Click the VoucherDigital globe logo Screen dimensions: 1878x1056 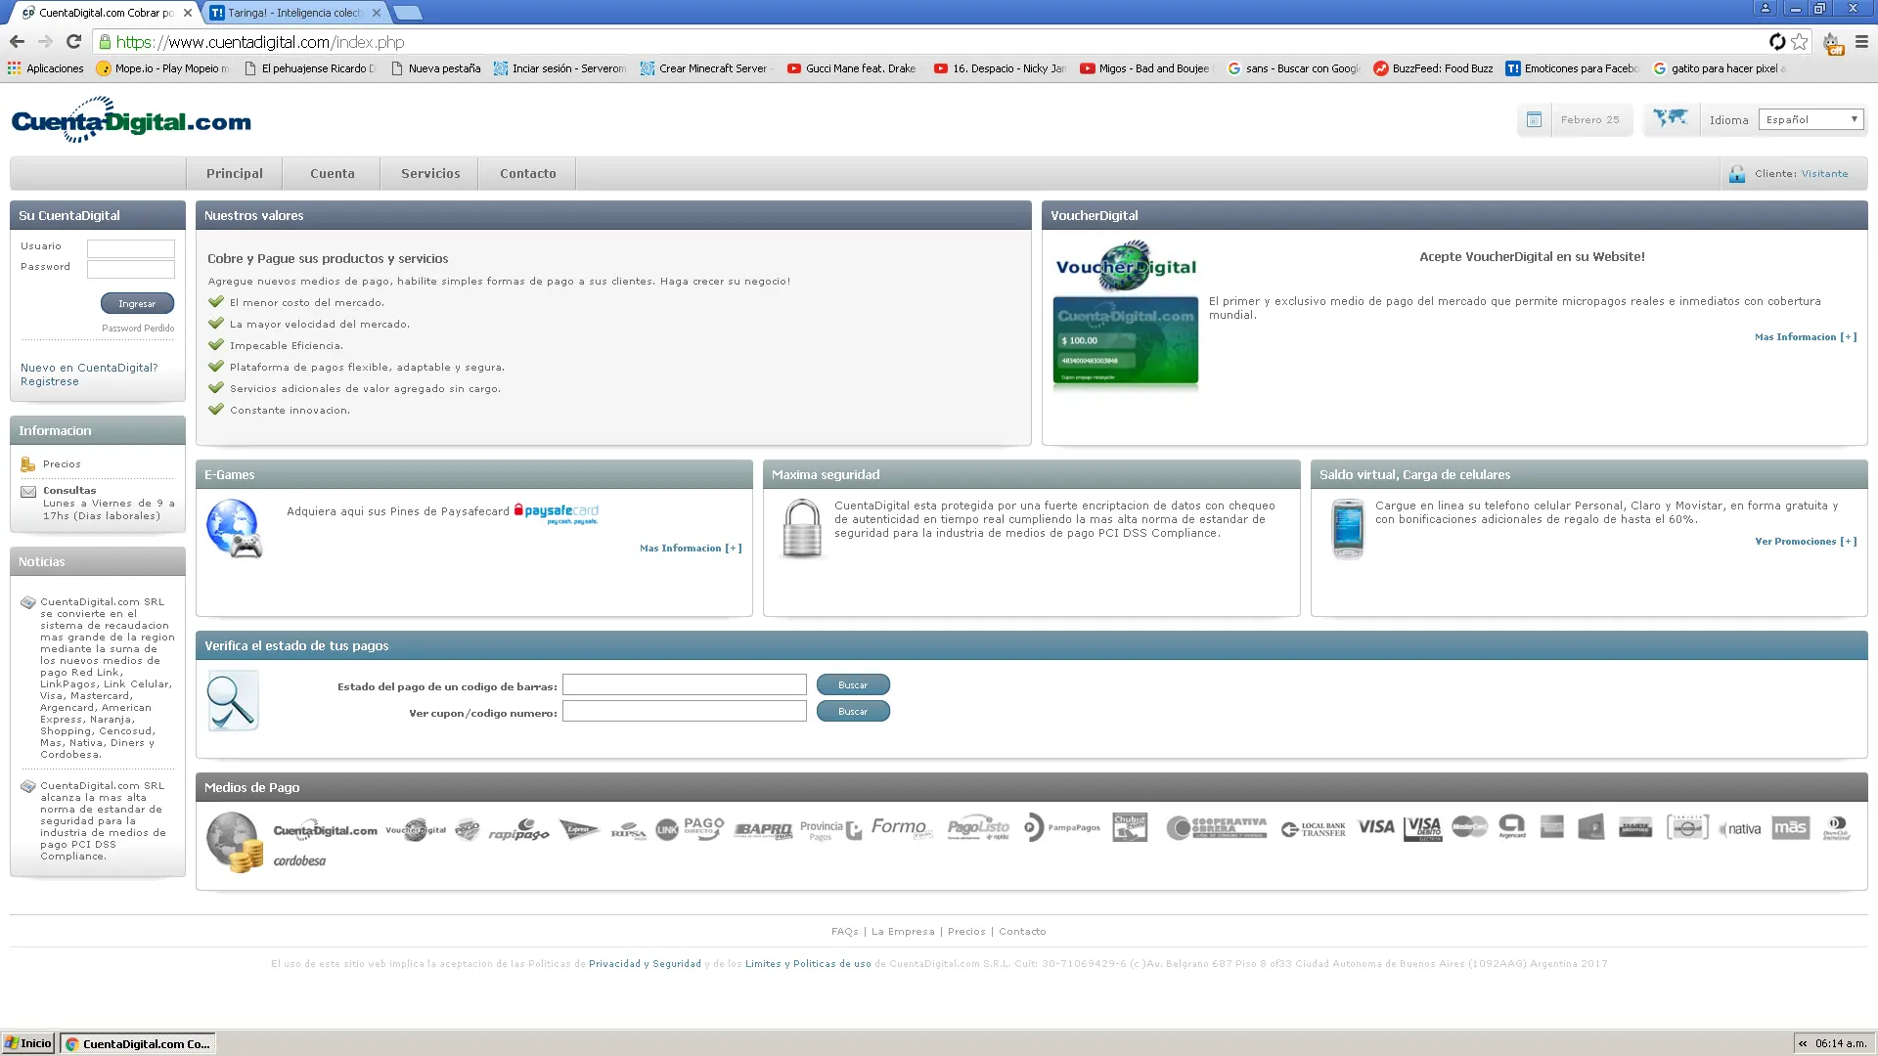pyautogui.click(x=1126, y=266)
